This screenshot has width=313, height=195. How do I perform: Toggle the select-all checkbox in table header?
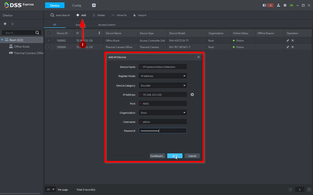(49, 34)
